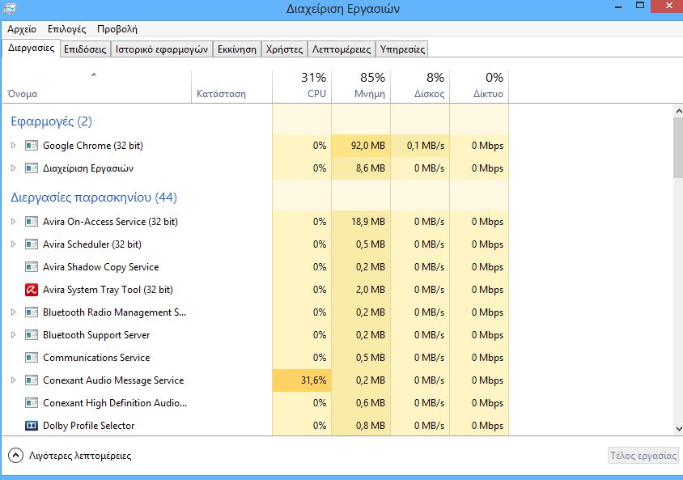Sort processes by the Όνομα column
This screenshot has width=683, height=480.
[x=96, y=87]
